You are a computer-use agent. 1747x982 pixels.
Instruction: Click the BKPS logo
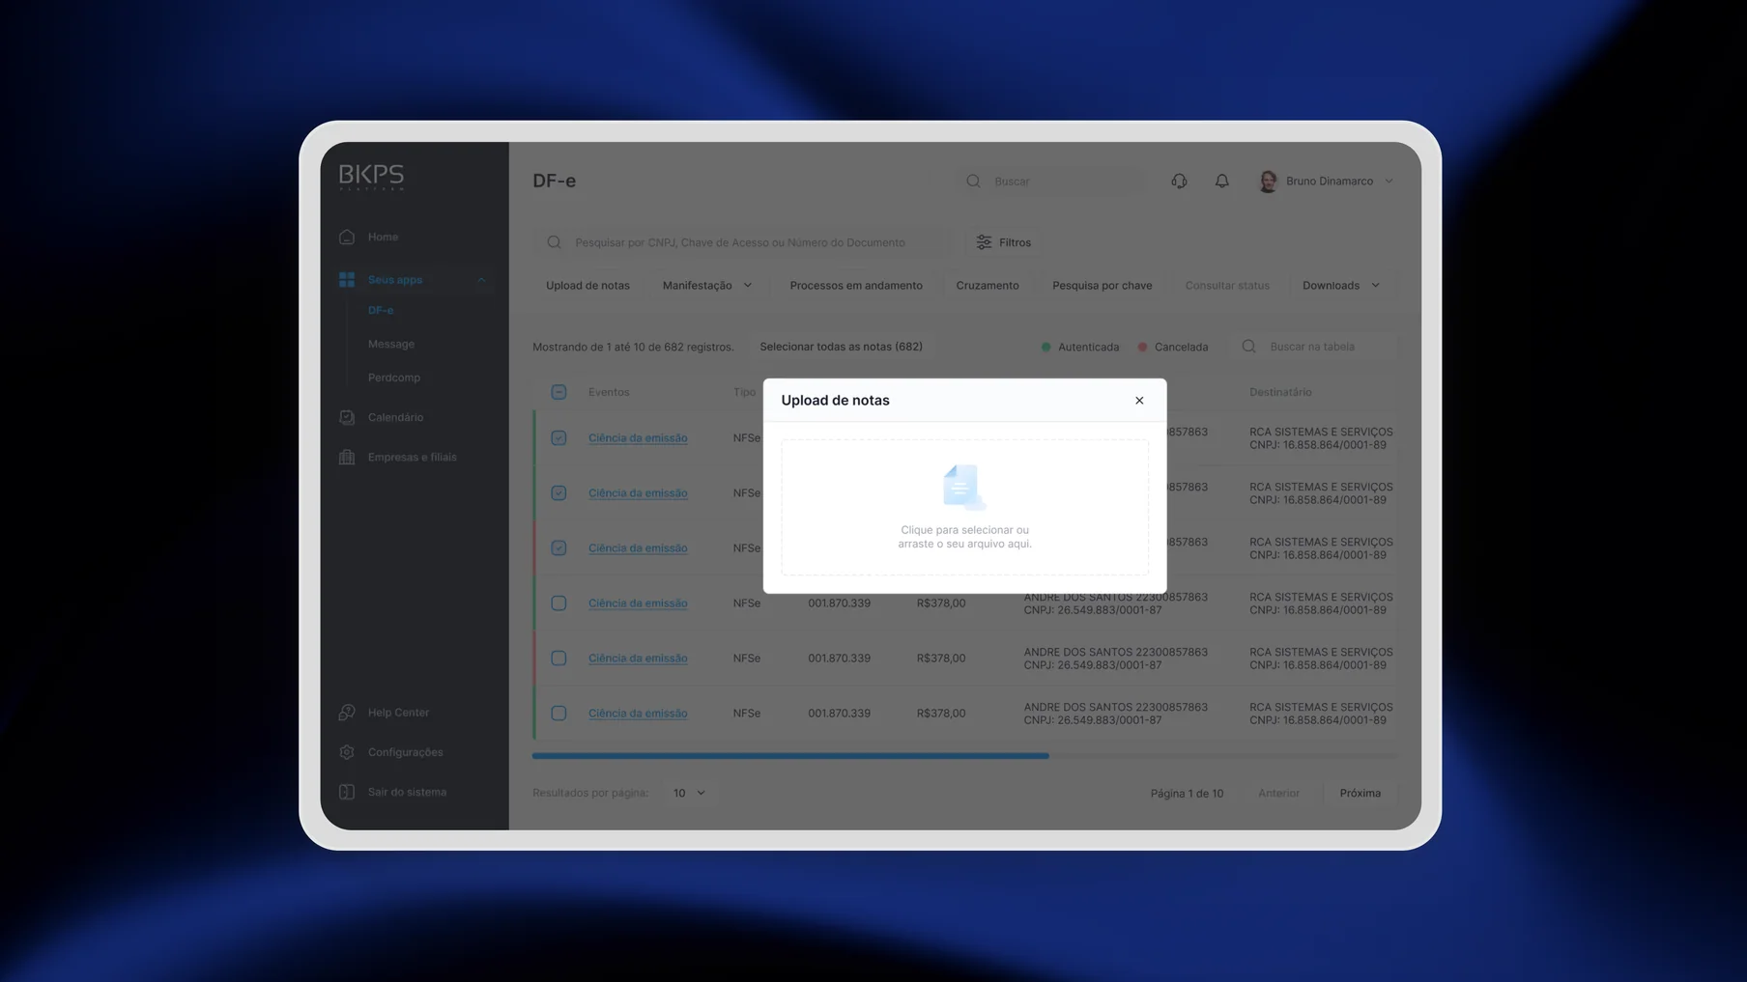coord(371,177)
